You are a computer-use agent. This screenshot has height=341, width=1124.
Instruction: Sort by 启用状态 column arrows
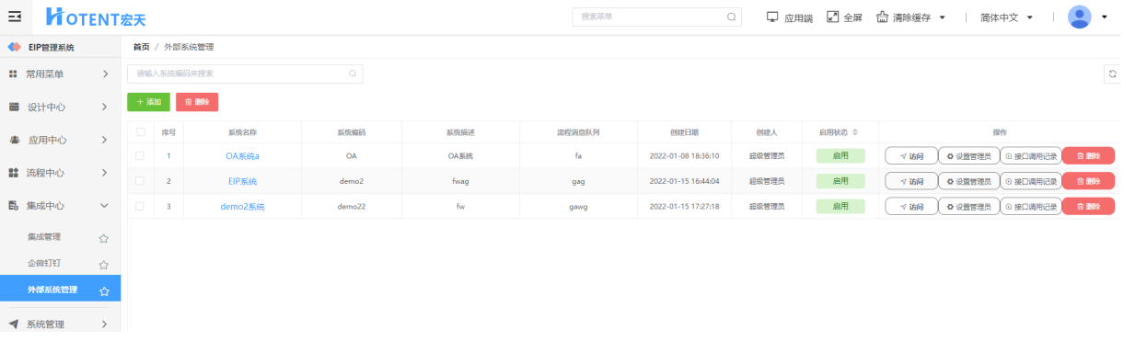pos(855,132)
